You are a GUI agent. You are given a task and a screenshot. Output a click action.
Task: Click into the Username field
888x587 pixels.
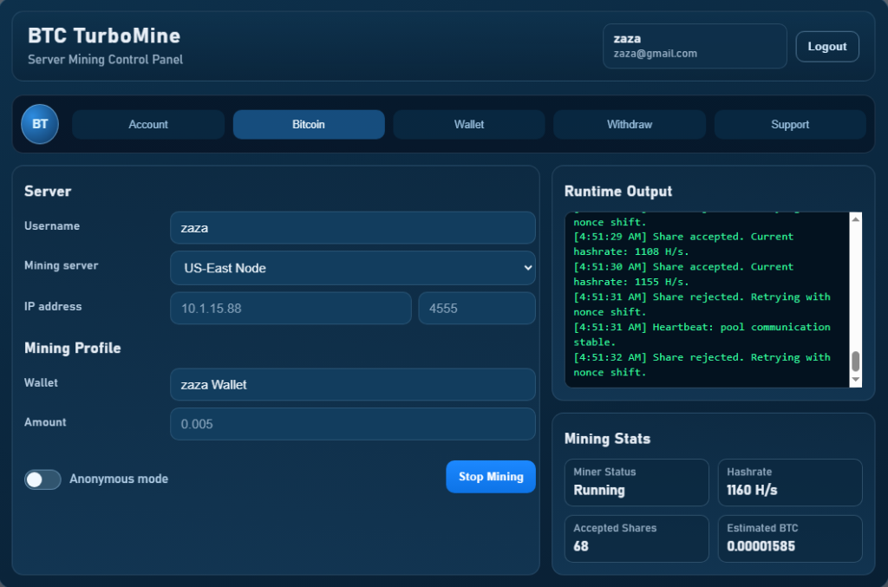353,228
